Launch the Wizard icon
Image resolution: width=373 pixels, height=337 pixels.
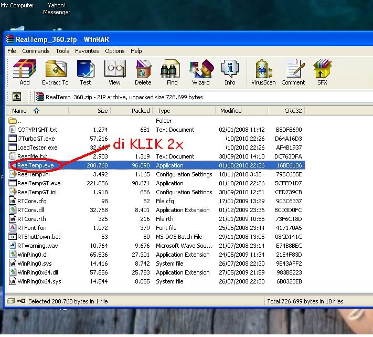point(201,69)
